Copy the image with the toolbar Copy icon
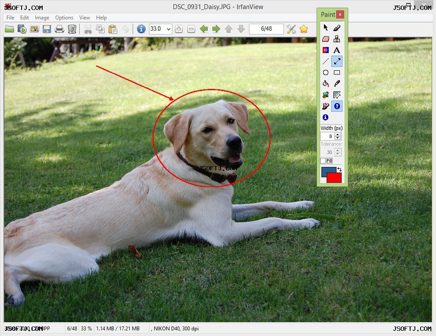Screen dimensions: 436x336 100,29
